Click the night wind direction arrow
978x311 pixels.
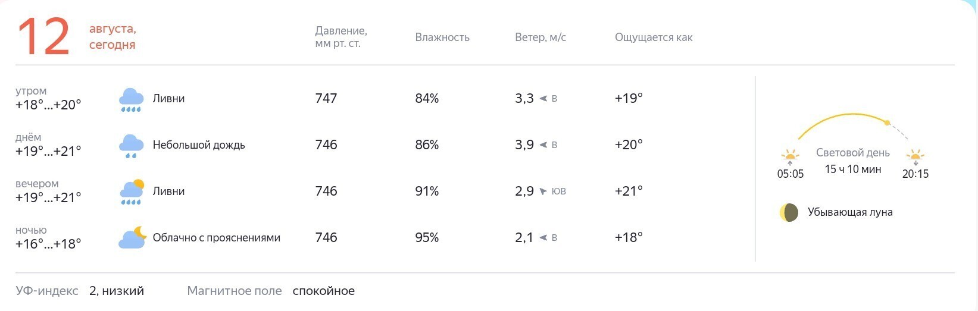click(543, 238)
